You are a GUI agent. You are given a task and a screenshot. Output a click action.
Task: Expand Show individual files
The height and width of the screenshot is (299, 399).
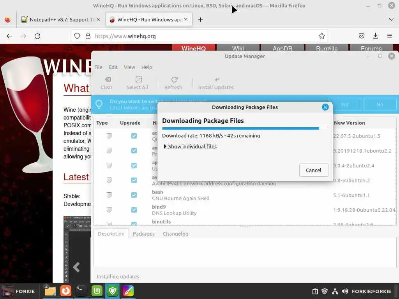pos(190,146)
